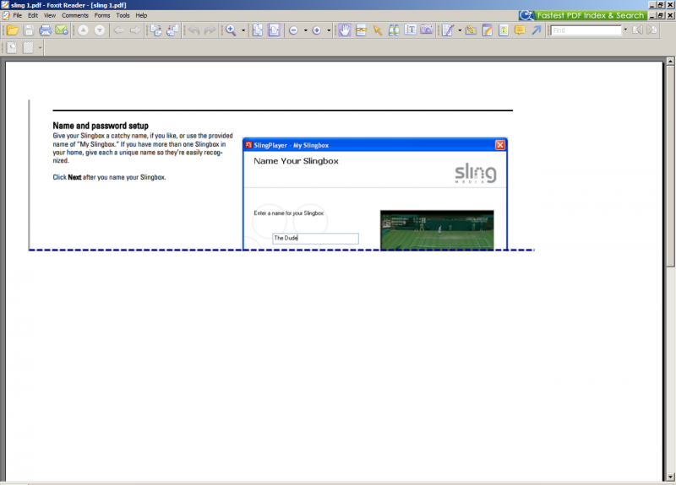The width and height of the screenshot is (676, 485).
Task: Open the File menu
Action: [17, 15]
